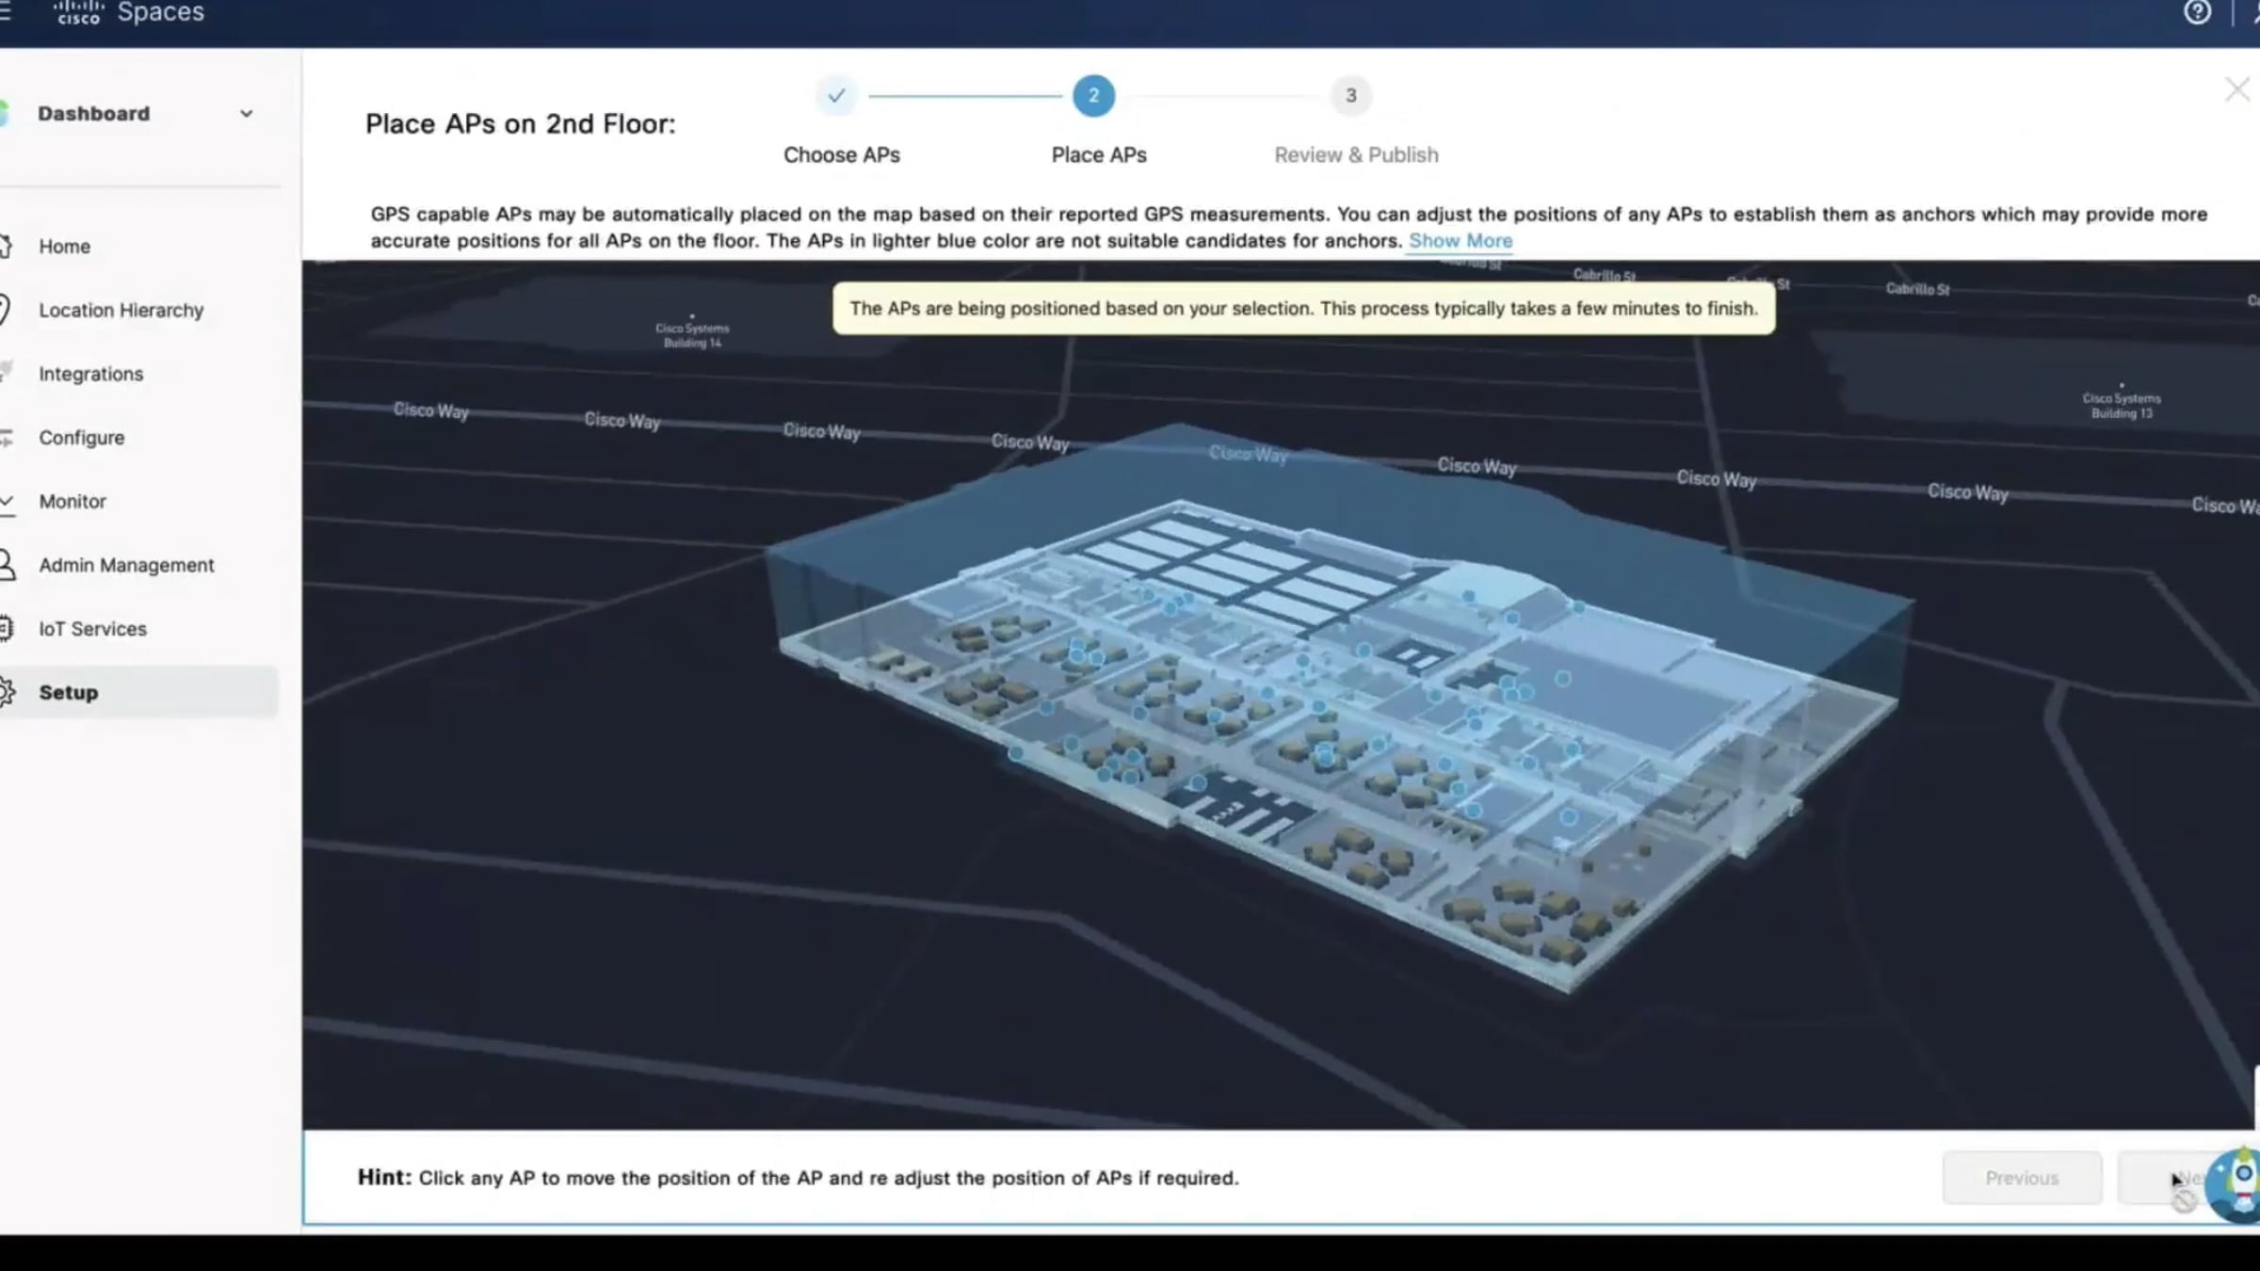Click the Show More link
This screenshot has height=1271, width=2260.
point(1461,241)
